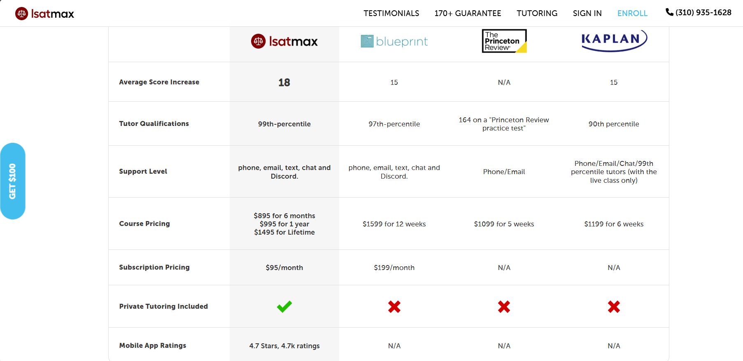Call the (310) 935-1628 phone number

point(703,12)
